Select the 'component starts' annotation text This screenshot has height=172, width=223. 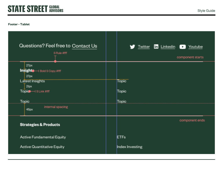pos(190,57)
